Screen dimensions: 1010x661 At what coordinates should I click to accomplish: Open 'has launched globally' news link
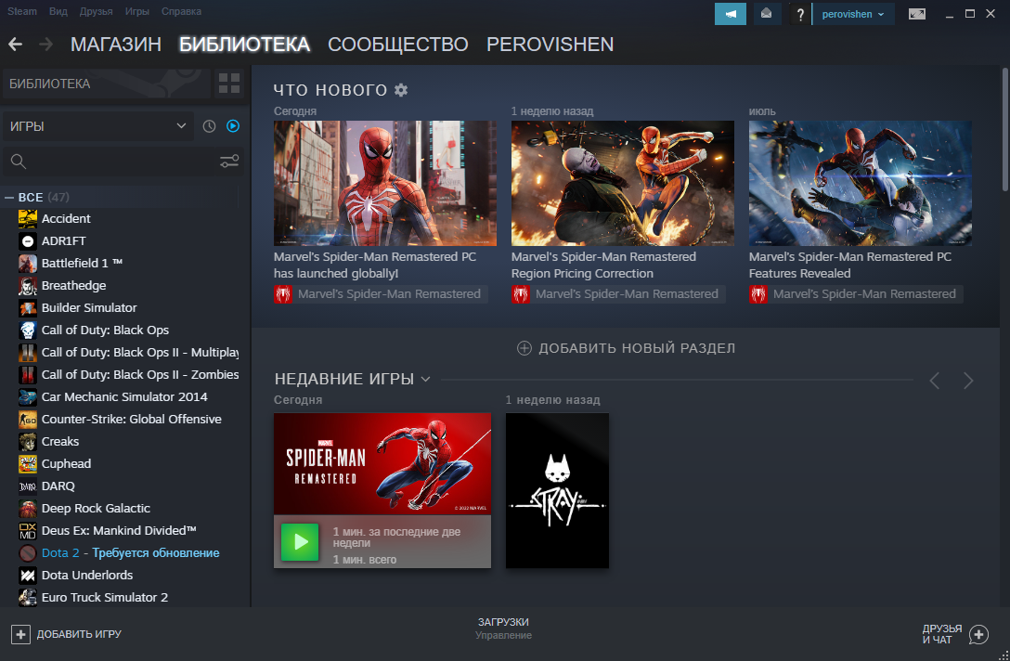click(x=375, y=266)
